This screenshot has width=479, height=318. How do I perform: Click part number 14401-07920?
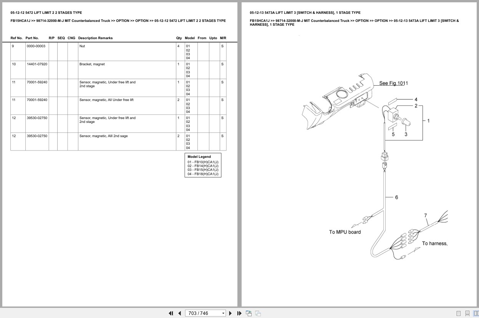click(37, 64)
